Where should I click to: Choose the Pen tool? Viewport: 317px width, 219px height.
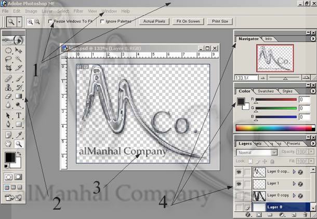(8, 124)
